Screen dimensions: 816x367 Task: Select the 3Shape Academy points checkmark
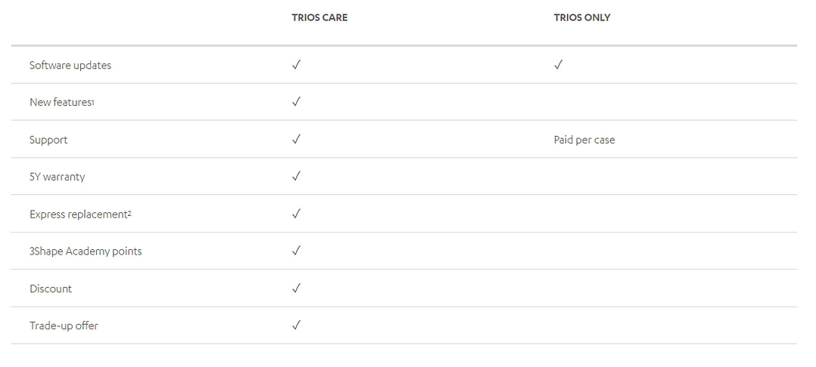[296, 251]
